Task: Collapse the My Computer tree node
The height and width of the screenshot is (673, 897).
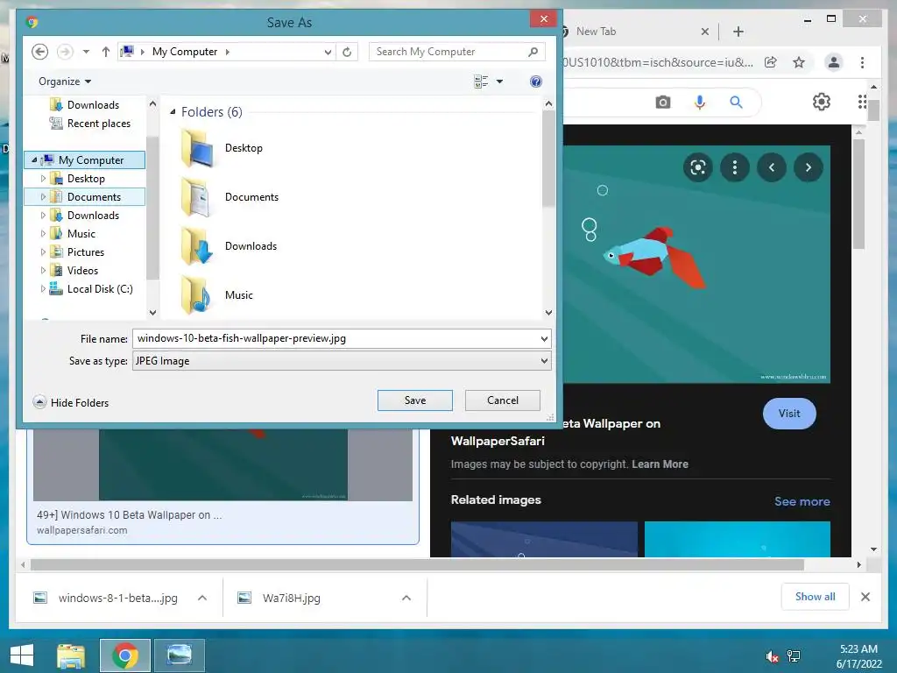Action: [34, 159]
